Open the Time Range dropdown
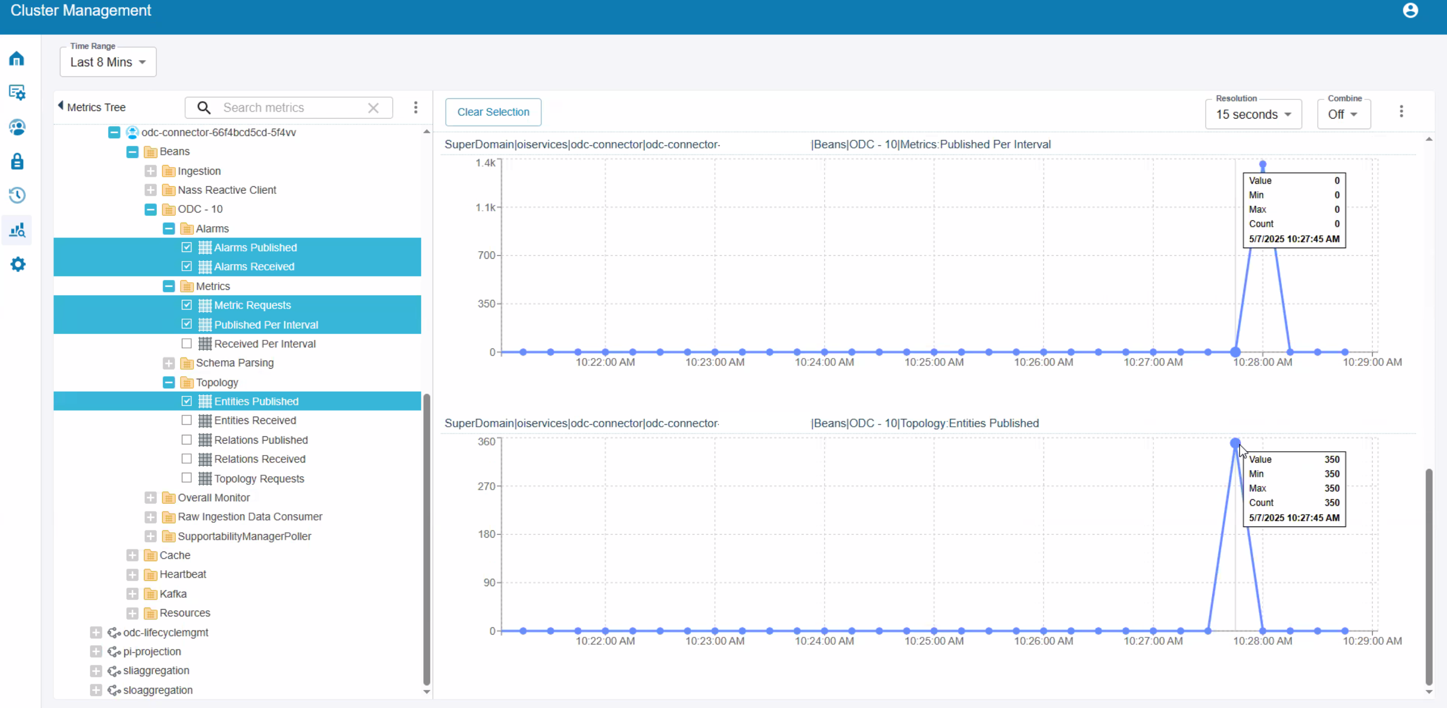 108,62
